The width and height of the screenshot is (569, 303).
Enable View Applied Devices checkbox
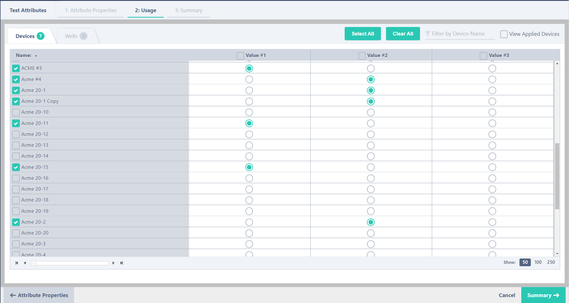click(504, 34)
